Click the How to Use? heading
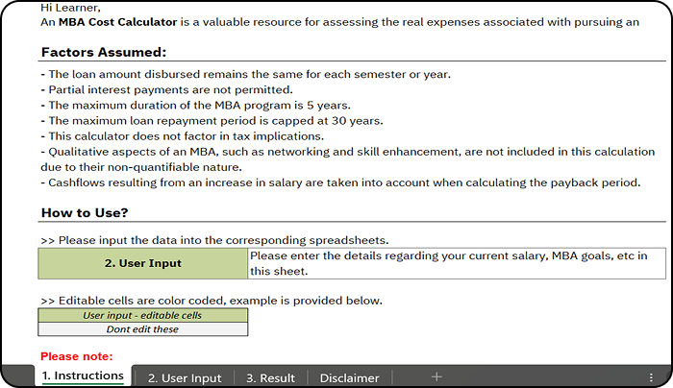 click(85, 212)
